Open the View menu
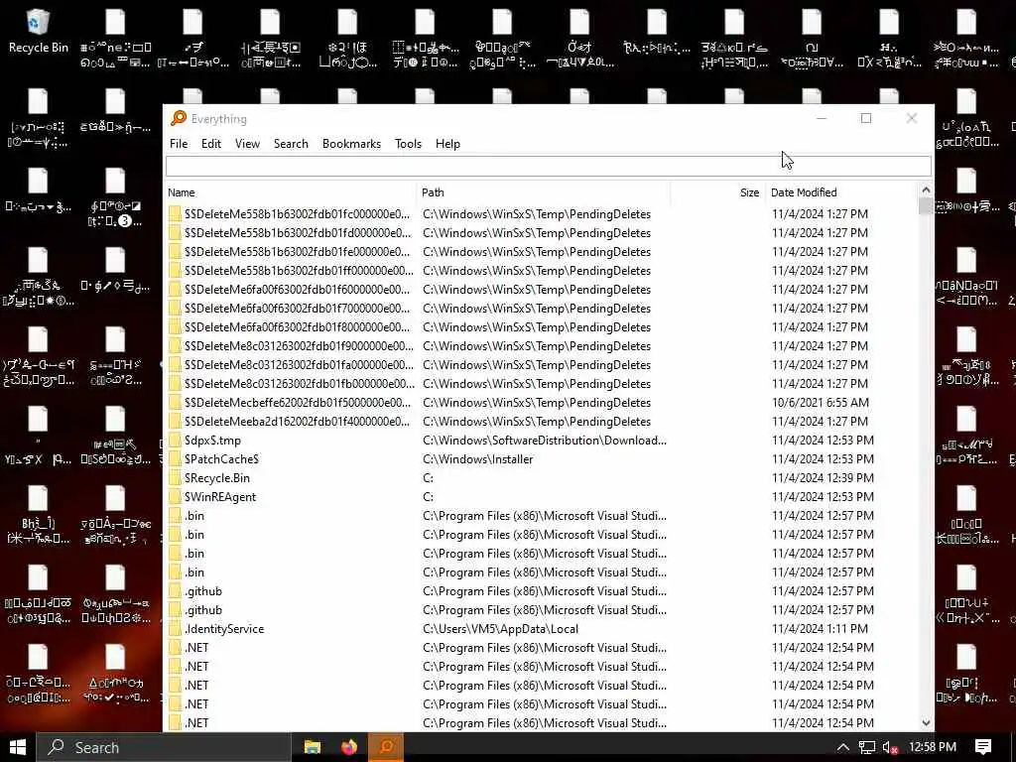 point(247,144)
